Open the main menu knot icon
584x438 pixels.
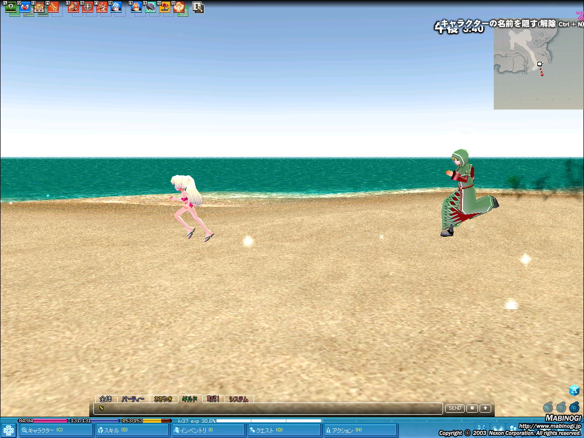[x=8, y=430]
